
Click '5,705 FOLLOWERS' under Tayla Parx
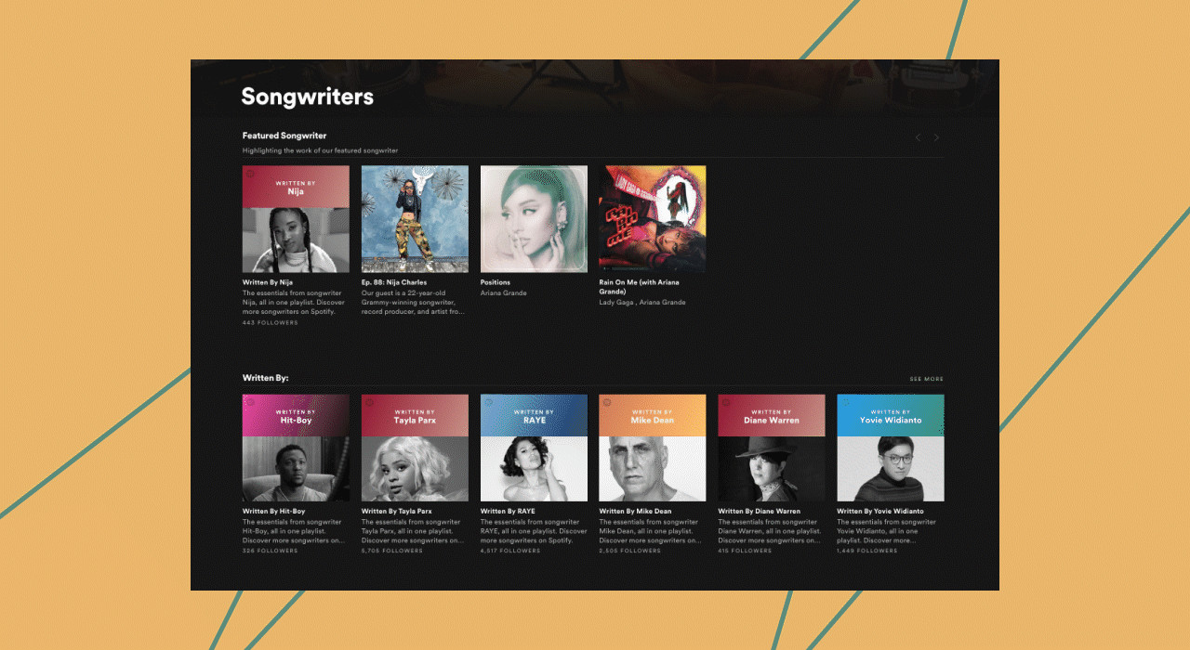391,551
